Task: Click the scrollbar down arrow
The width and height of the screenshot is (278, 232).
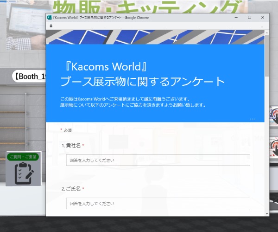Action: [267, 214]
